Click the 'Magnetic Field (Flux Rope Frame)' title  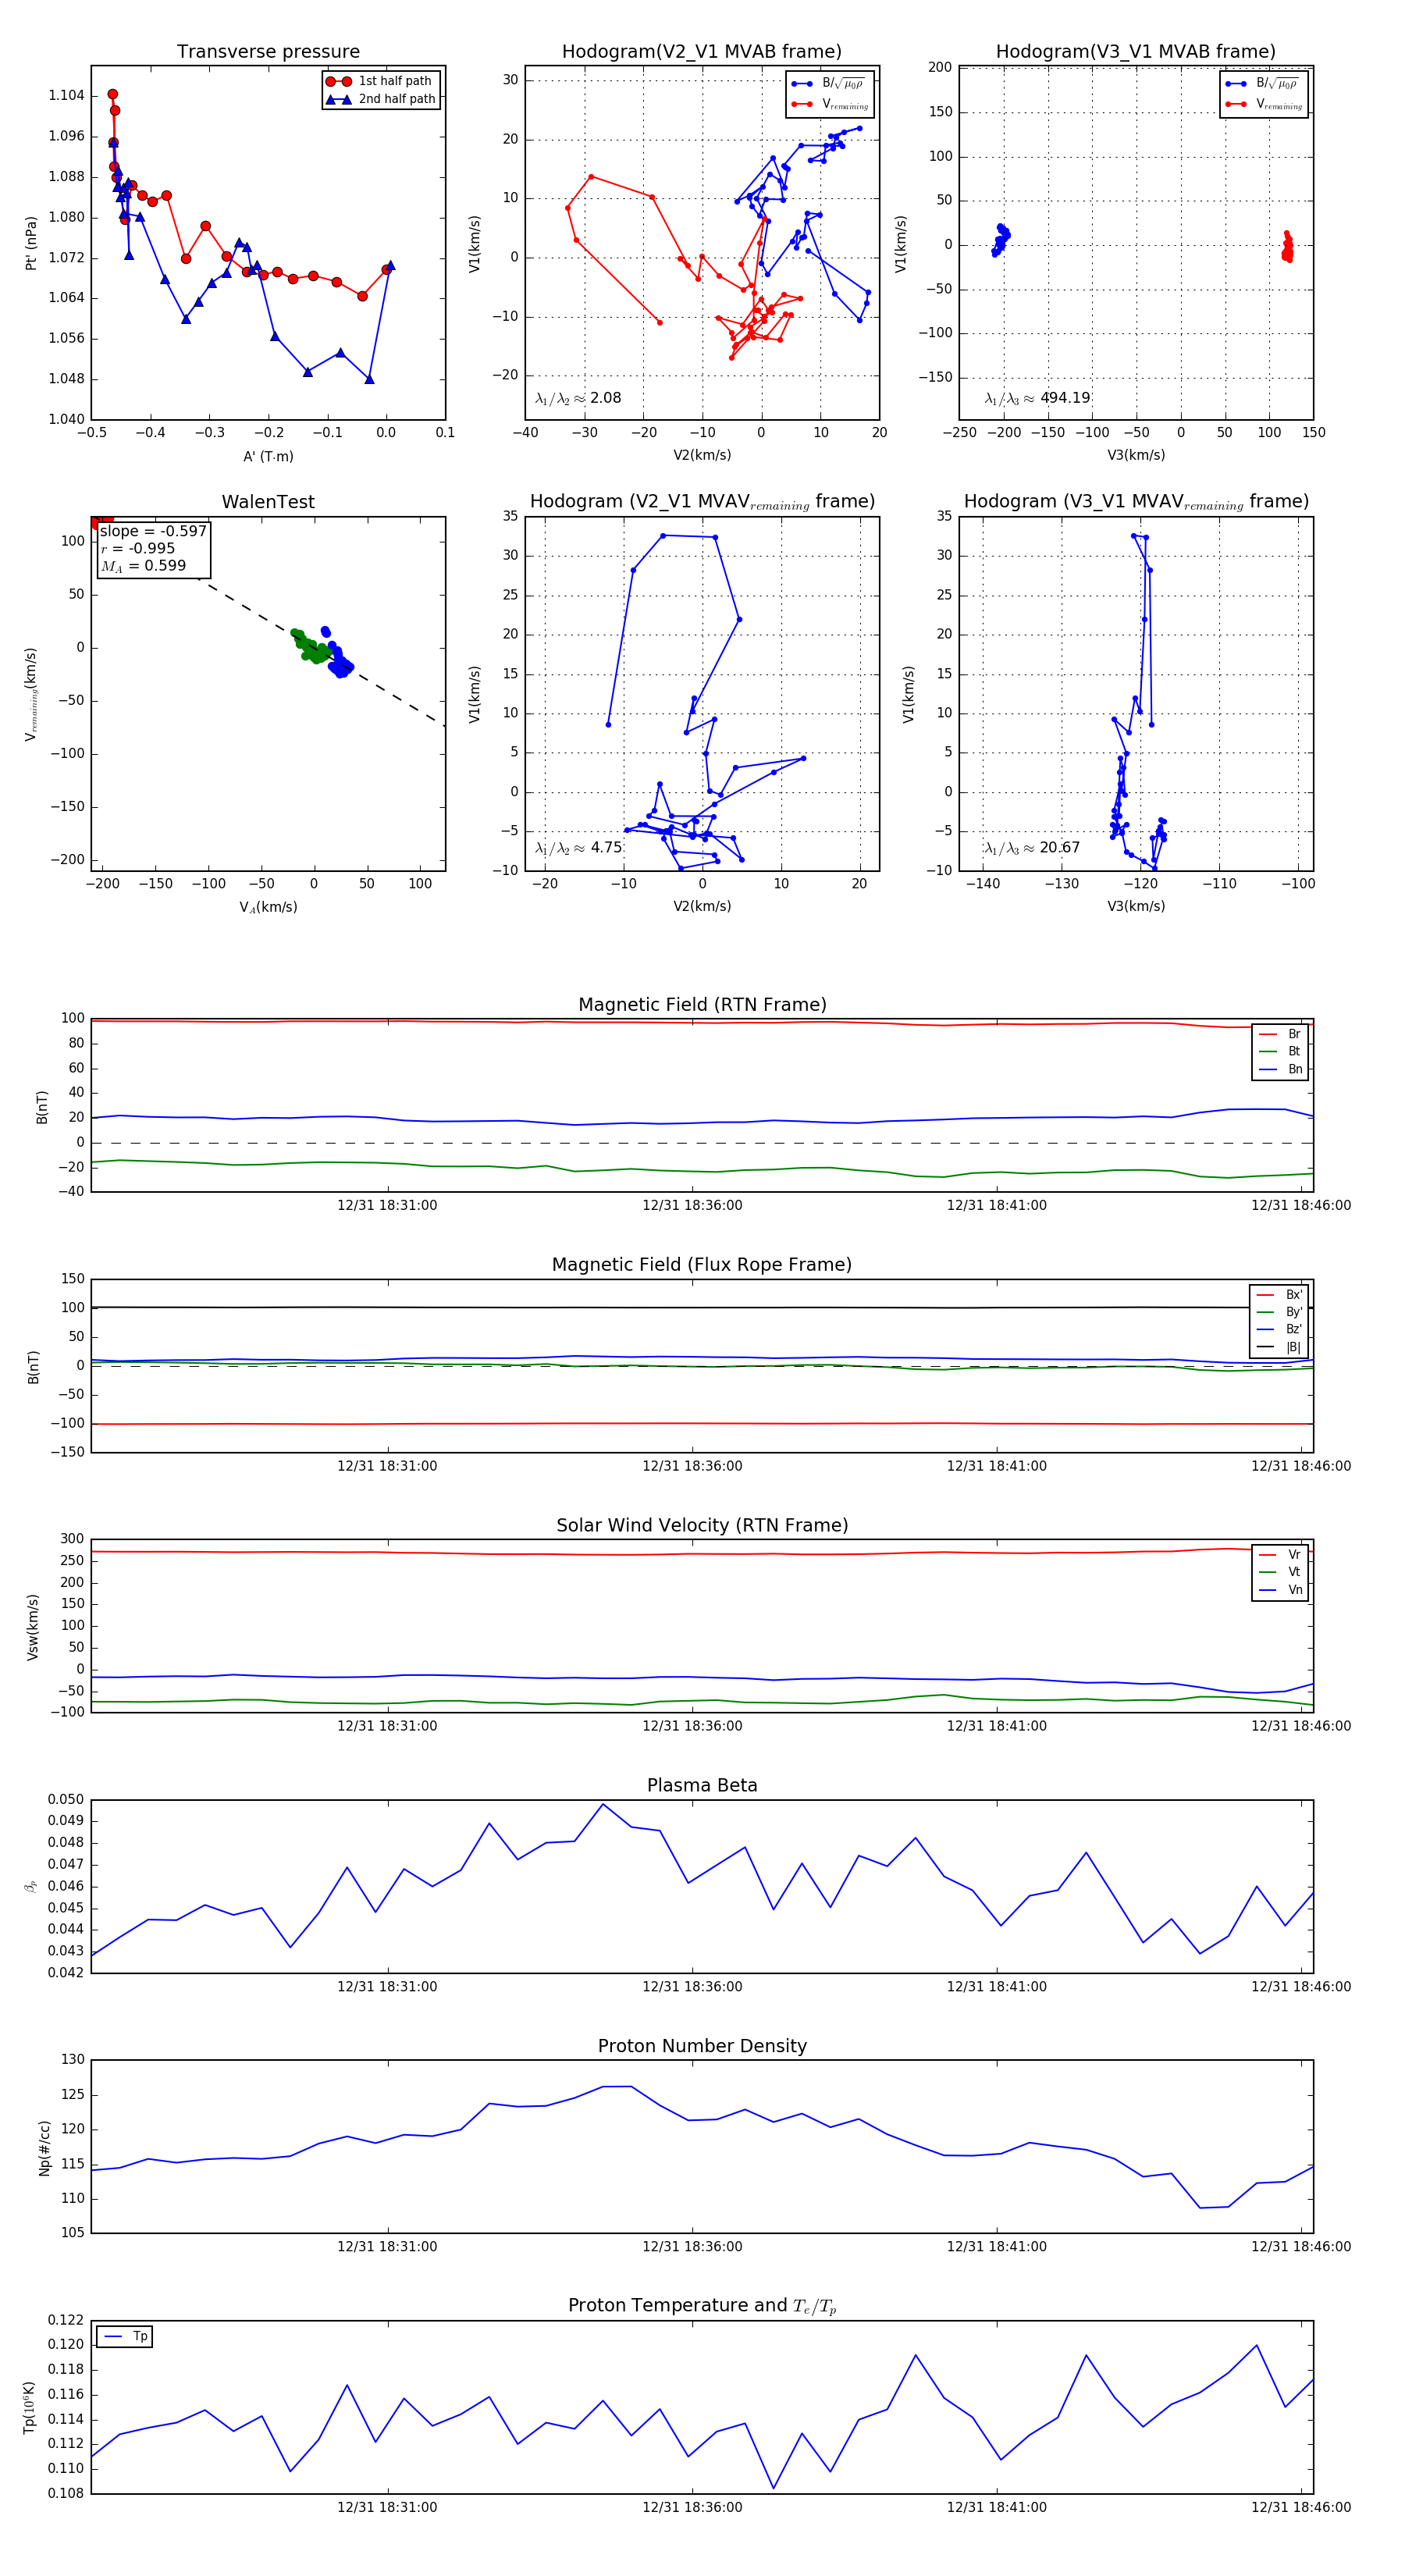point(702,1265)
